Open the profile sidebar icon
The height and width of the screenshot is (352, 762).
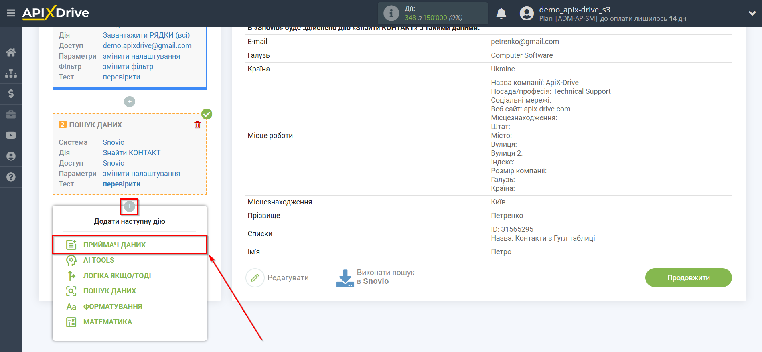(11, 156)
